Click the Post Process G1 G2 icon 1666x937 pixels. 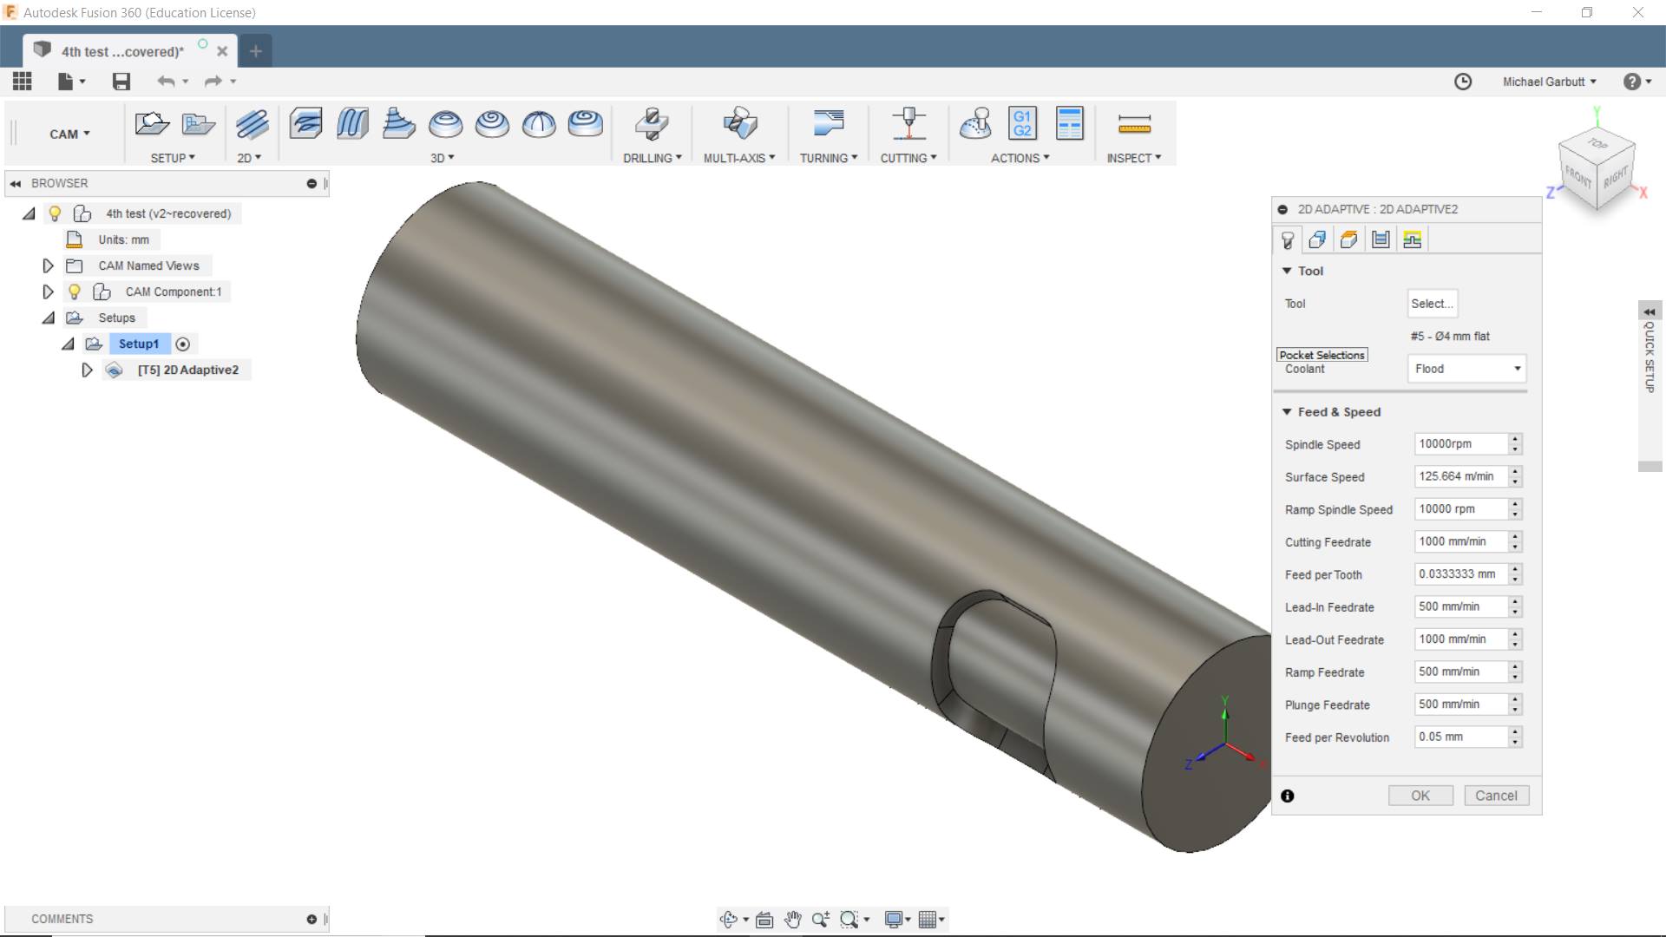1022,124
